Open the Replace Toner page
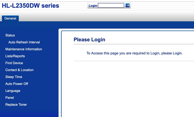This screenshot has width=194, height=117. pyautogui.click(x=16, y=105)
